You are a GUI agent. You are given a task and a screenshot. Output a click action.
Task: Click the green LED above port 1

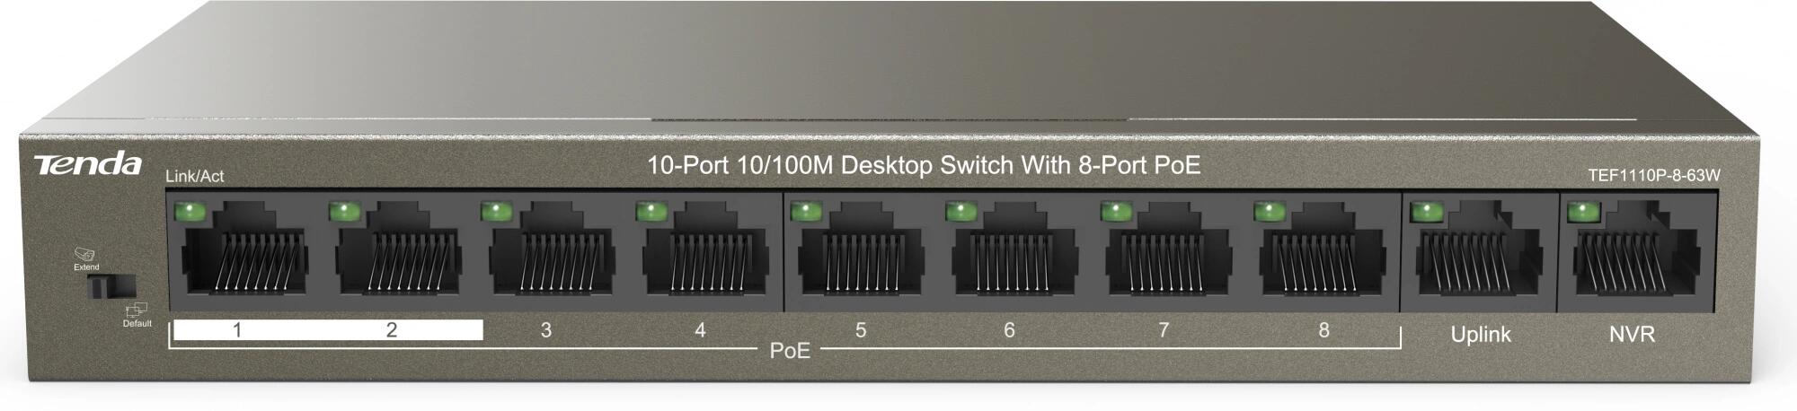pos(192,213)
